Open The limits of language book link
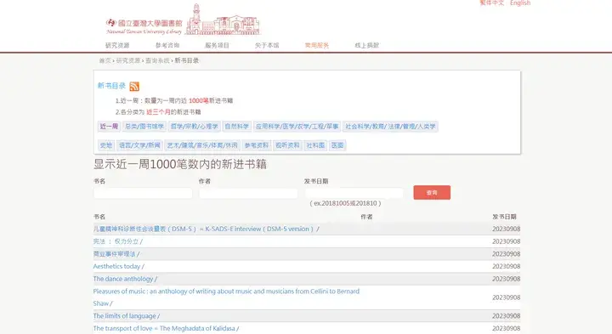 point(127,316)
